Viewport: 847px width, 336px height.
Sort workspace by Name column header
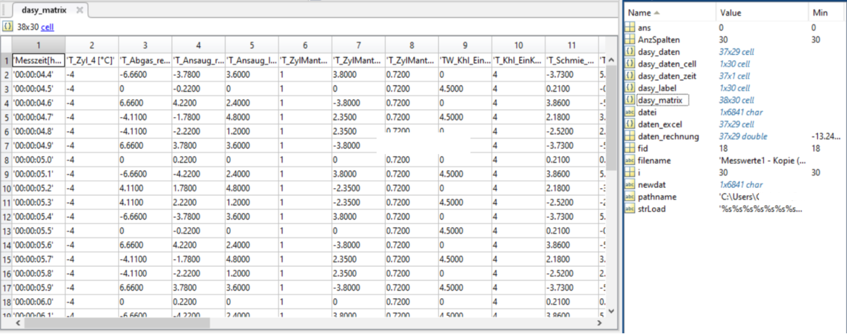point(640,13)
